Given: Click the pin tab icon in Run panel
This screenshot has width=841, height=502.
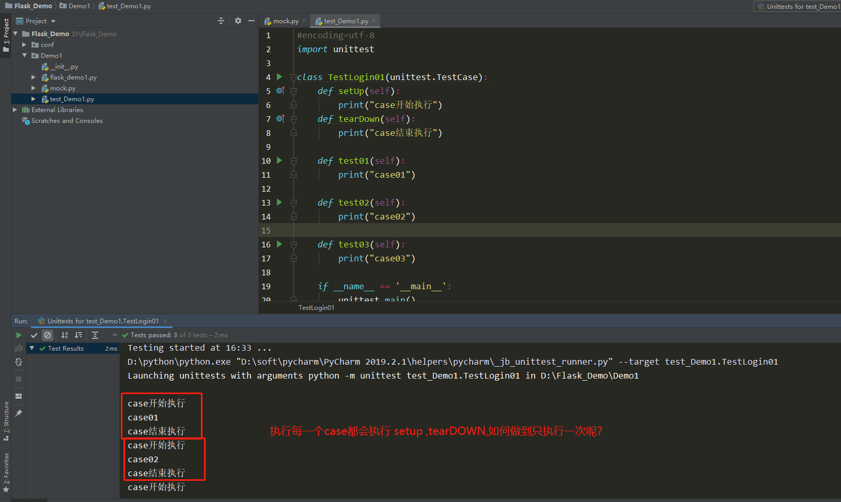Looking at the screenshot, I should [x=19, y=413].
